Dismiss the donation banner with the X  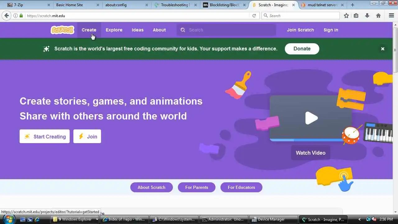[x=383, y=49]
